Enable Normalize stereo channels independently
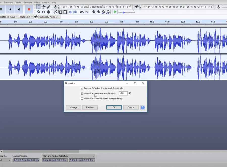Screen dimensions: 227x167 82,98
